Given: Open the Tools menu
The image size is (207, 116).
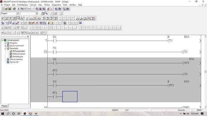Looking at the screenshot, I should 65,5.
